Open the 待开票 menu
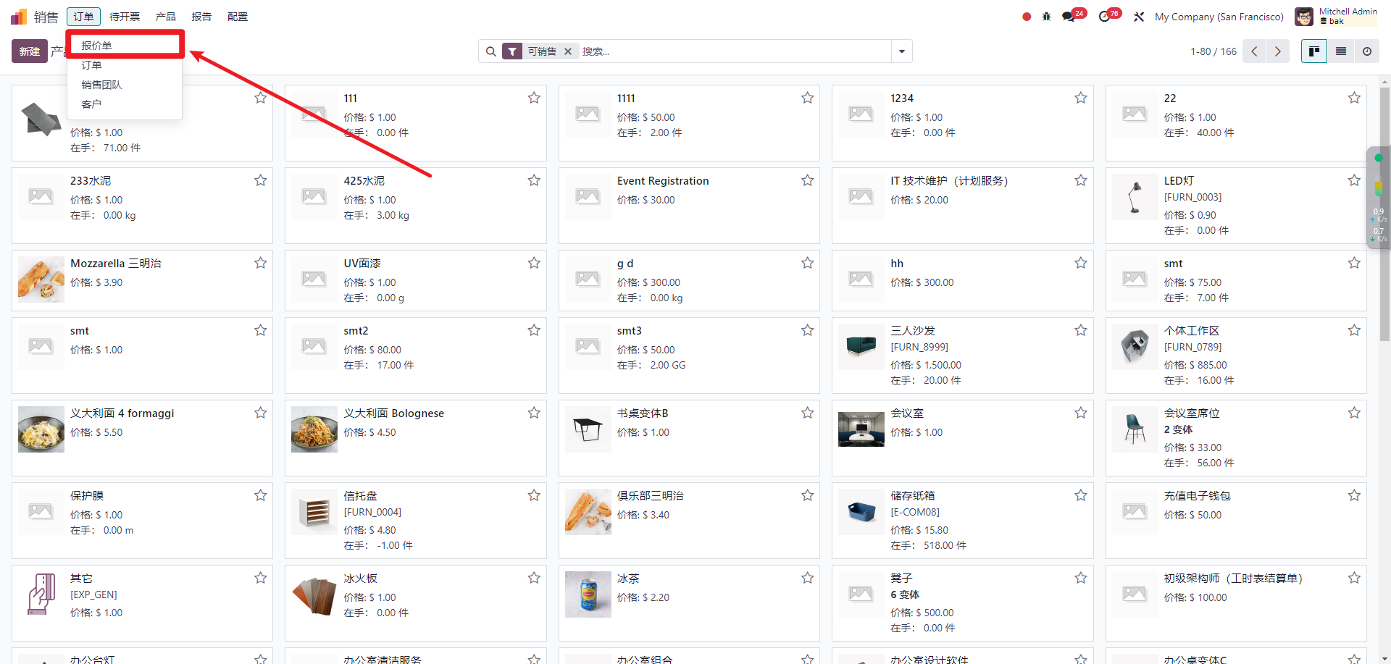 pos(125,17)
